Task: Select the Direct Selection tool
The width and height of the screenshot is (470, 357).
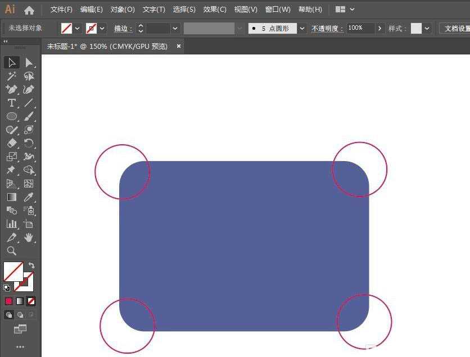Action: [x=29, y=62]
